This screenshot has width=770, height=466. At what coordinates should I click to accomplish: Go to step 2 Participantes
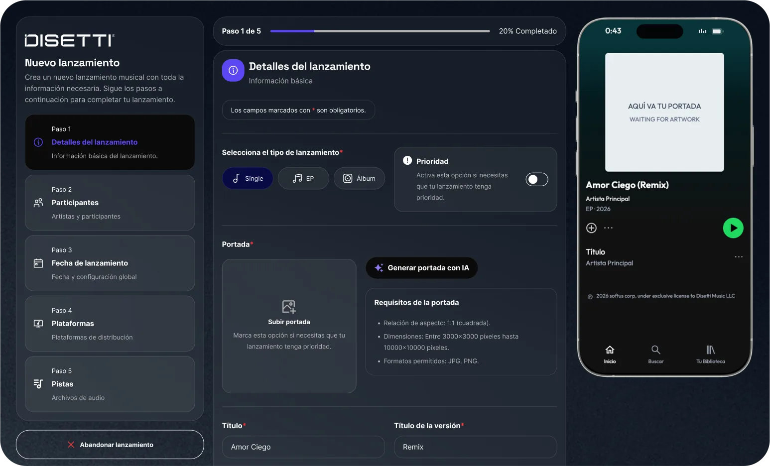(x=110, y=203)
